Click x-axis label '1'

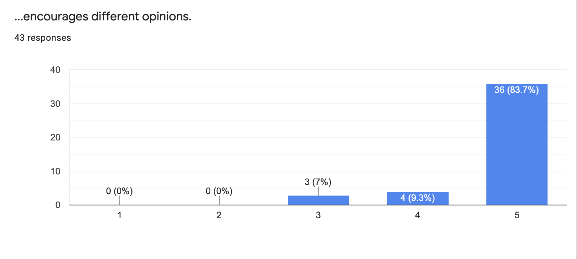pyautogui.click(x=119, y=216)
